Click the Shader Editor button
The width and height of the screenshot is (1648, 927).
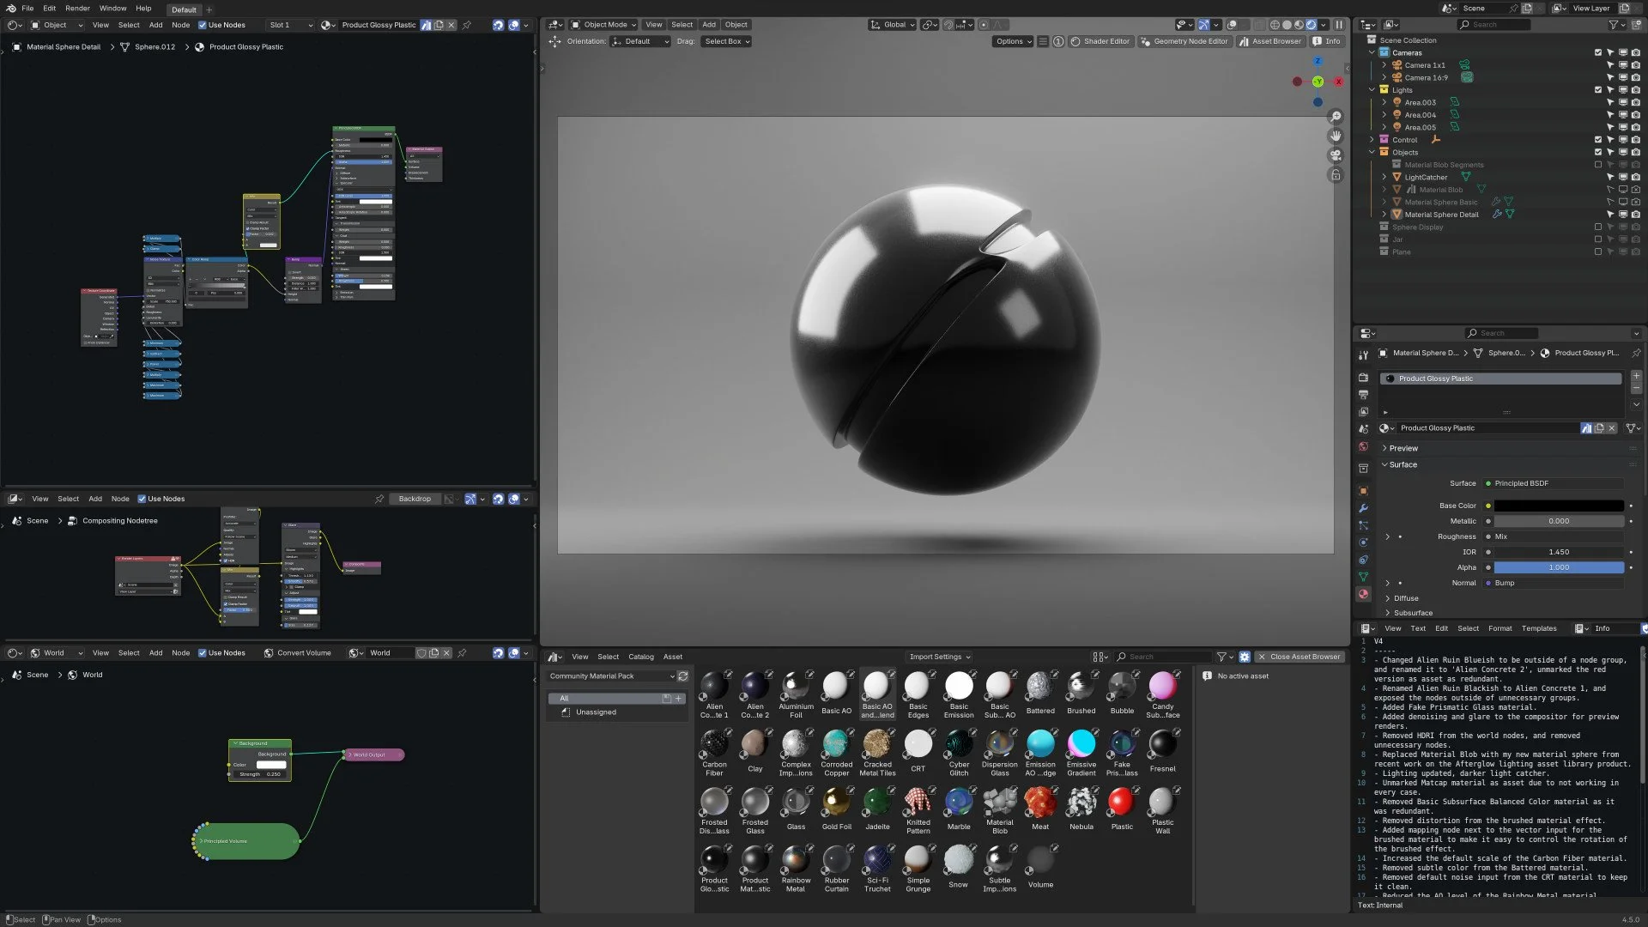tap(1100, 41)
